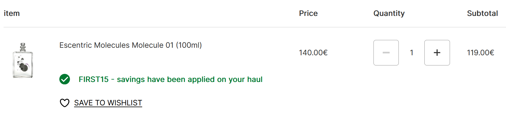The image size is (506, 121).
Task: Open the Molecule 01 bottle thumbnail
Action: click(x=23, y=61)
